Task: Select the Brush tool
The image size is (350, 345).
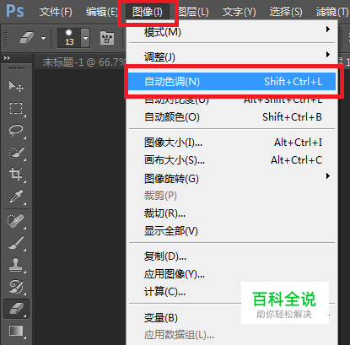Action: pos(16,243)
